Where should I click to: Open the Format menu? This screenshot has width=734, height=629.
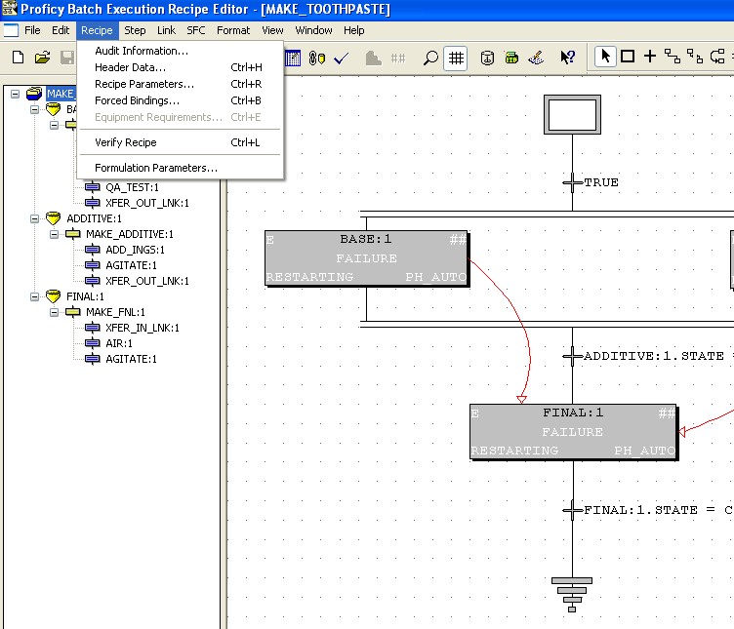coord(233,30)
